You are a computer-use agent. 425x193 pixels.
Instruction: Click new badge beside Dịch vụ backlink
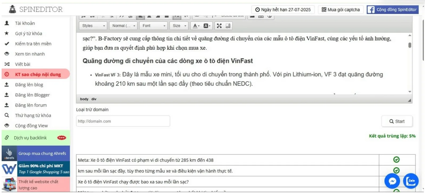tap(62, 138)
